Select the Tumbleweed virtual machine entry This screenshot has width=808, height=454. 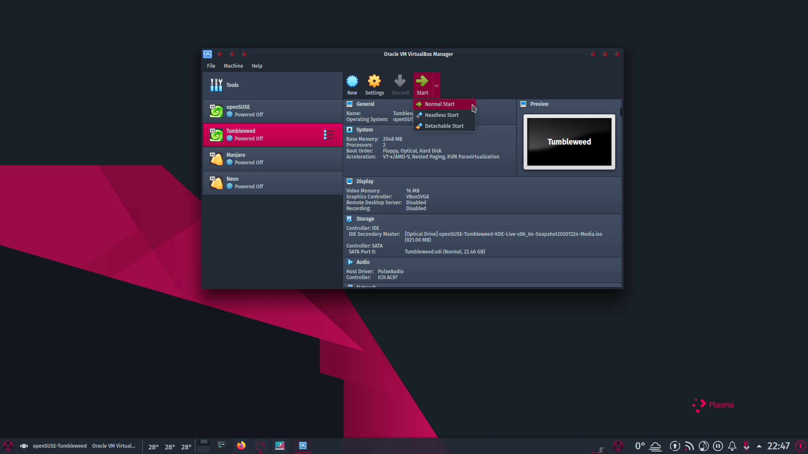tap(273, 135)
